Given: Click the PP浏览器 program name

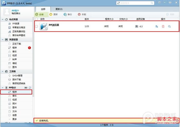Looking at the screenshot, I should (54, 25).
